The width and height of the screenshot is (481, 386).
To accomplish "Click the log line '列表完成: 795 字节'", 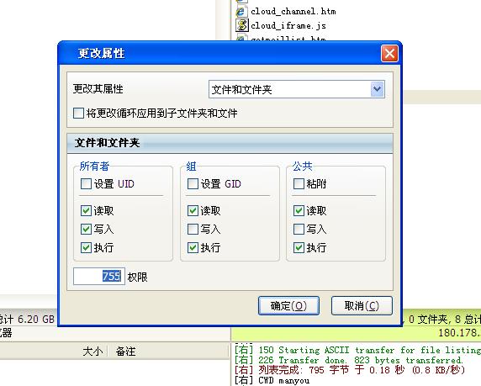I will click(x=350, y=370).
